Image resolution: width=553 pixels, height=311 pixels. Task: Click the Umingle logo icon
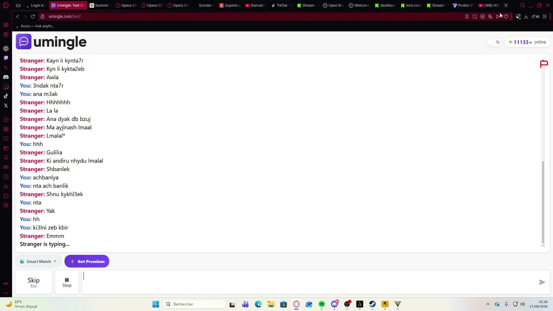coord(24,41)
